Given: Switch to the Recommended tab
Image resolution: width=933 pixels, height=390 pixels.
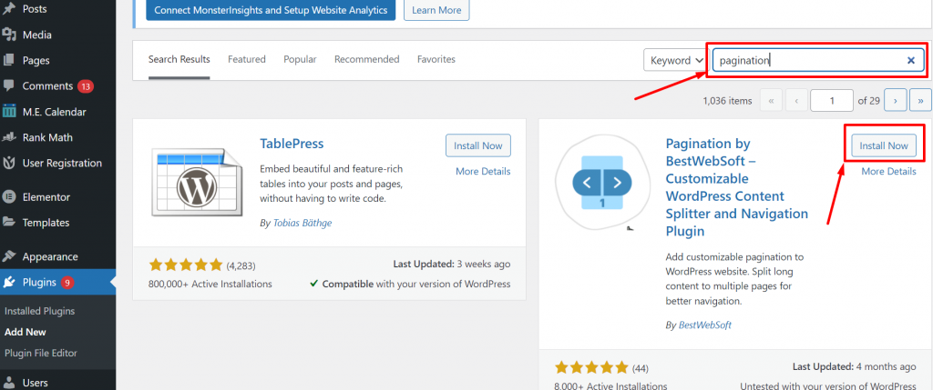Looking at the screenshot, I should [x=366, y=59].
